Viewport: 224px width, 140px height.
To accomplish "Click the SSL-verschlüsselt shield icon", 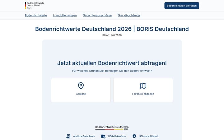I will (x=134, y=136).
